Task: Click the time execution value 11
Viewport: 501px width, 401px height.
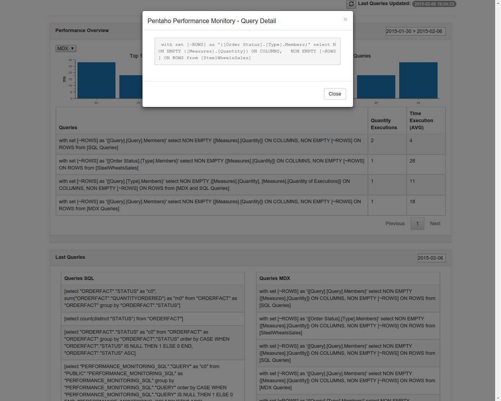Action: [x=412, y=181]
